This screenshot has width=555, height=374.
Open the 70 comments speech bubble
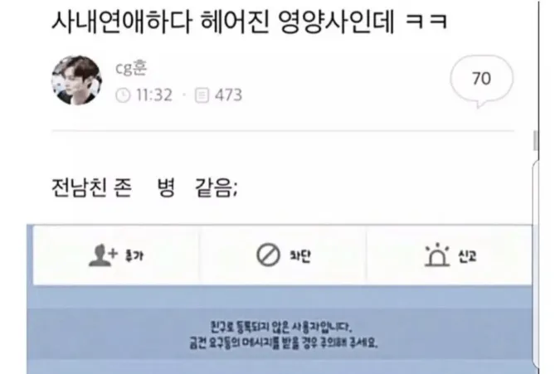tap(481, 80)
